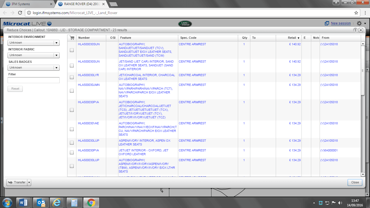Open Windows Start menu
Screen dimensions: 370x208
coord(7,203)
